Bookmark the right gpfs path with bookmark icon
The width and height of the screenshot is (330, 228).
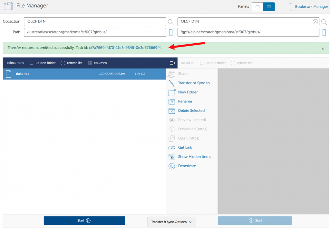(324, 32)
